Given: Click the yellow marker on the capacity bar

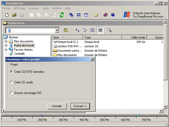Looking at the screenshot, I should [x=147, y=115].
